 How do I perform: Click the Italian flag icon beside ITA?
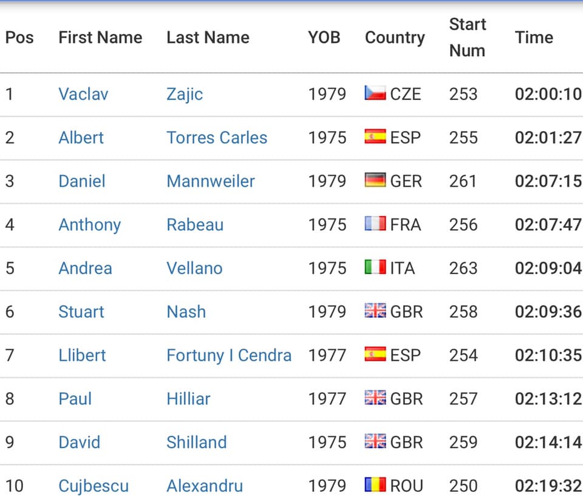pos(375,267)
